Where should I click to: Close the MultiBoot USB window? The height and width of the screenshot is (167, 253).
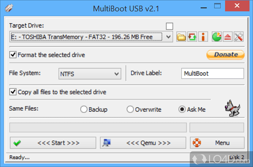(x=237, y=6)
